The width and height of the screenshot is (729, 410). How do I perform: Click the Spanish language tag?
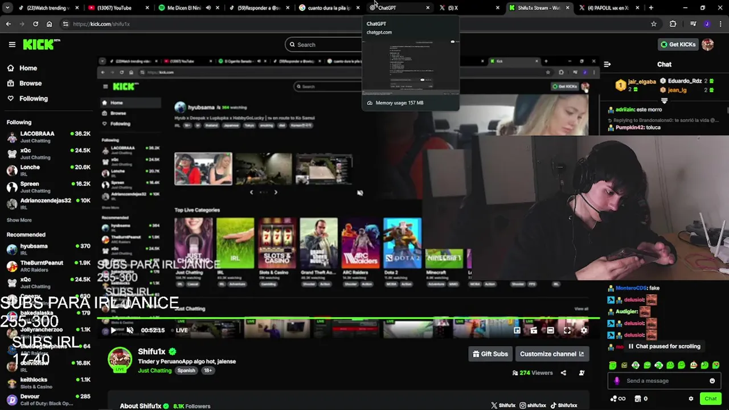point(186,371)
